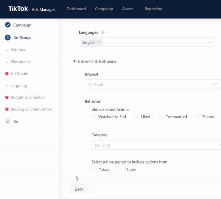Click the Ad step 3 icon
Image resolution: width=221 pixels, height=199 pixels.
(x=8, y=121)
